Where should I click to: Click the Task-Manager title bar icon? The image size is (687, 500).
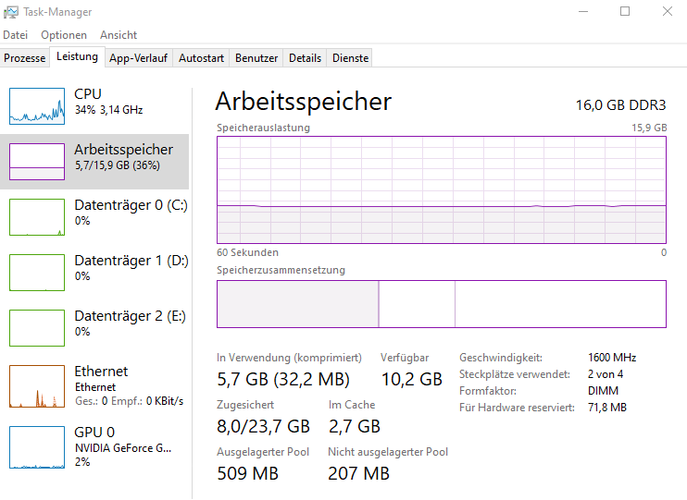[12, 12]
